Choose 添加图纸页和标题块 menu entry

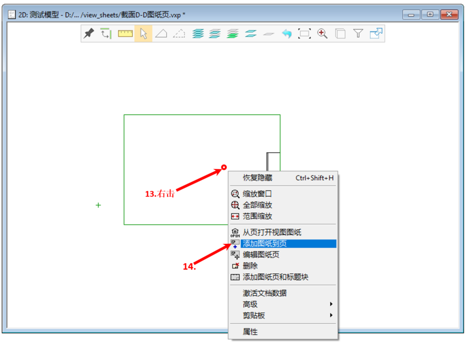pos(283,277)
